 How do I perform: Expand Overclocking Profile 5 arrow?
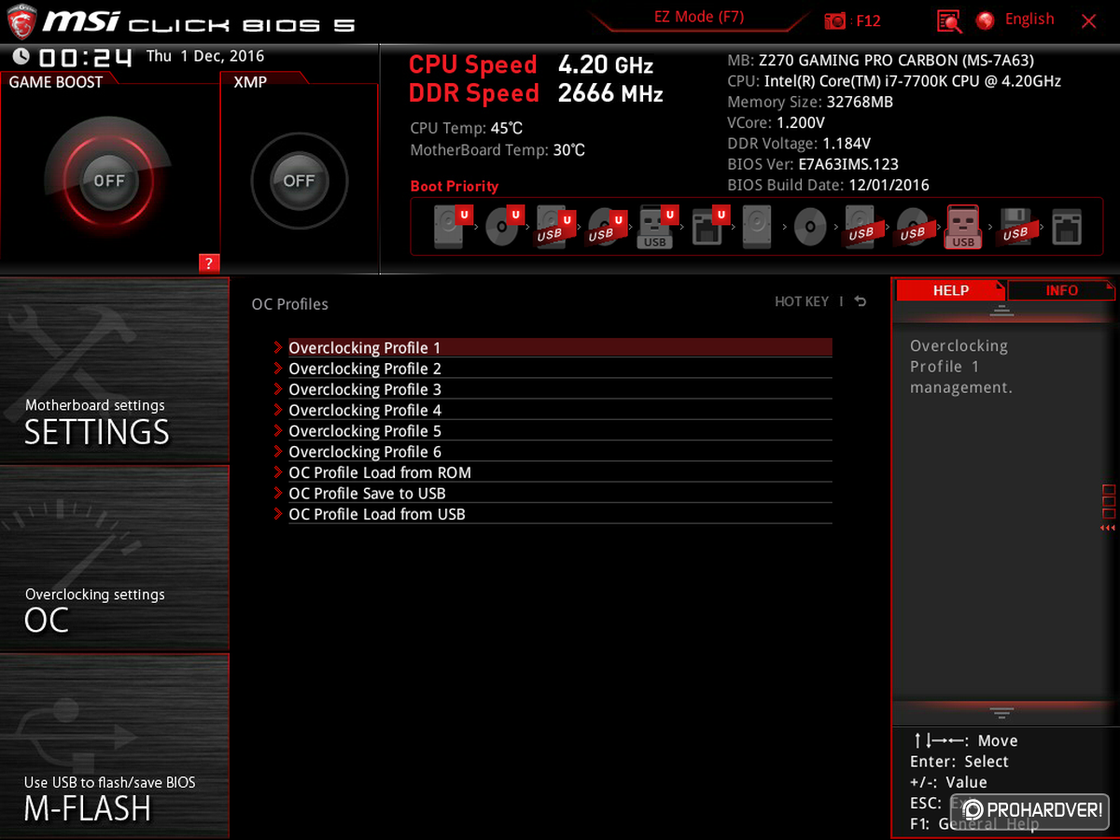278,430
